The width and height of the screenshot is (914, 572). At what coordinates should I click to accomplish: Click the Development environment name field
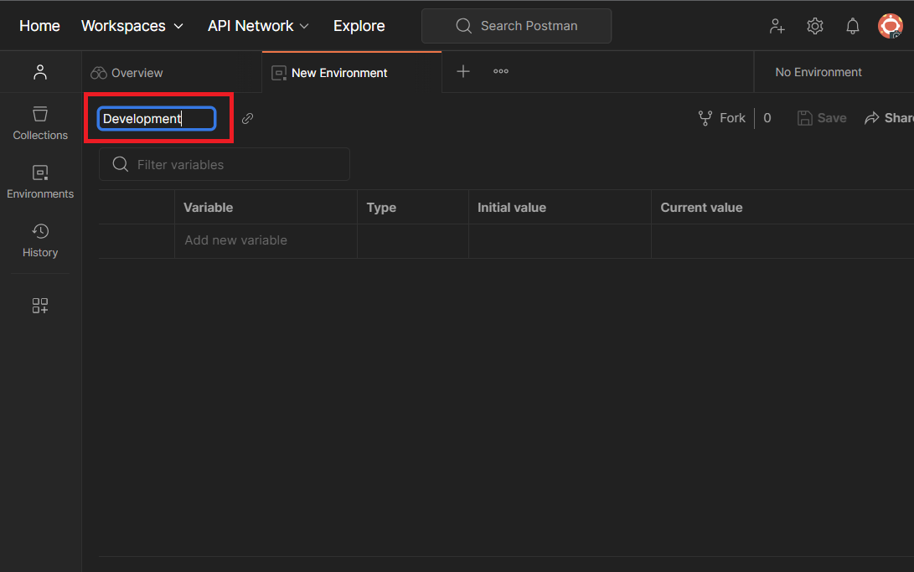pos(157,118)
